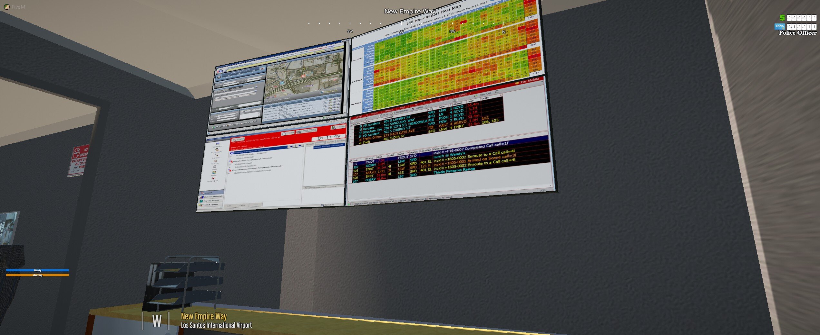Screen dimensions: 820x335
Task: Open the Tools & Options tab
Action: (x=210, y=205)
